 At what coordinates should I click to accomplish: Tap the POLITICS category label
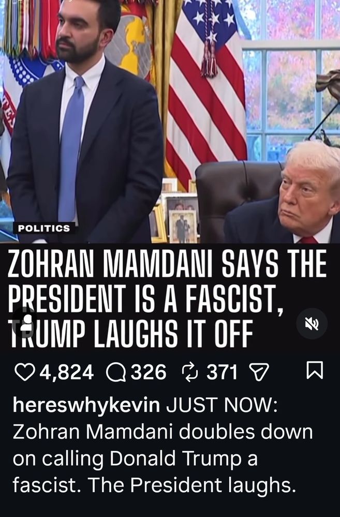[x=44, y=228]
